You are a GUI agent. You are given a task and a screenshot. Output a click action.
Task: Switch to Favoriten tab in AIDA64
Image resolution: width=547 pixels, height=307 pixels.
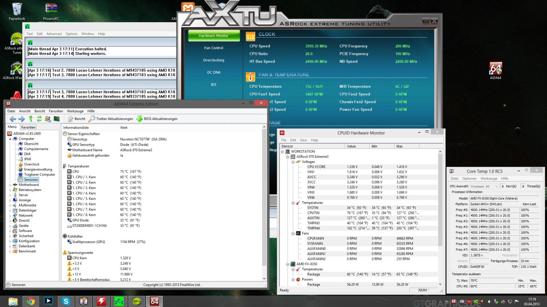[28, 127]
